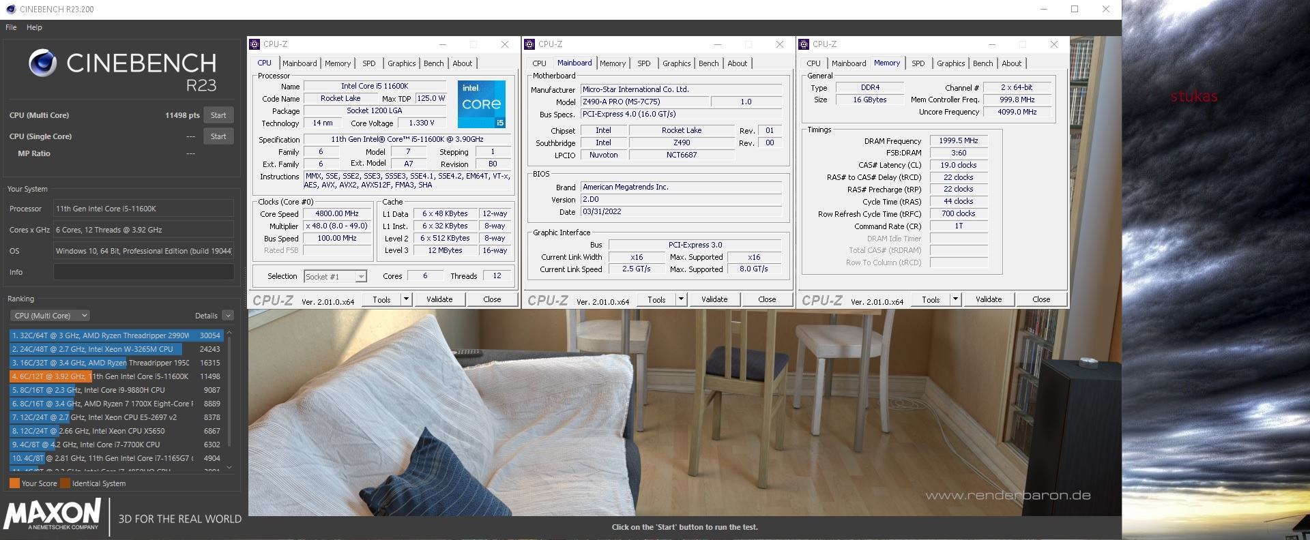The width and height of the screenshot is (1310, 540).
Task: Click the first CPU-Z window title icon
Action: (x=255, y=44)
